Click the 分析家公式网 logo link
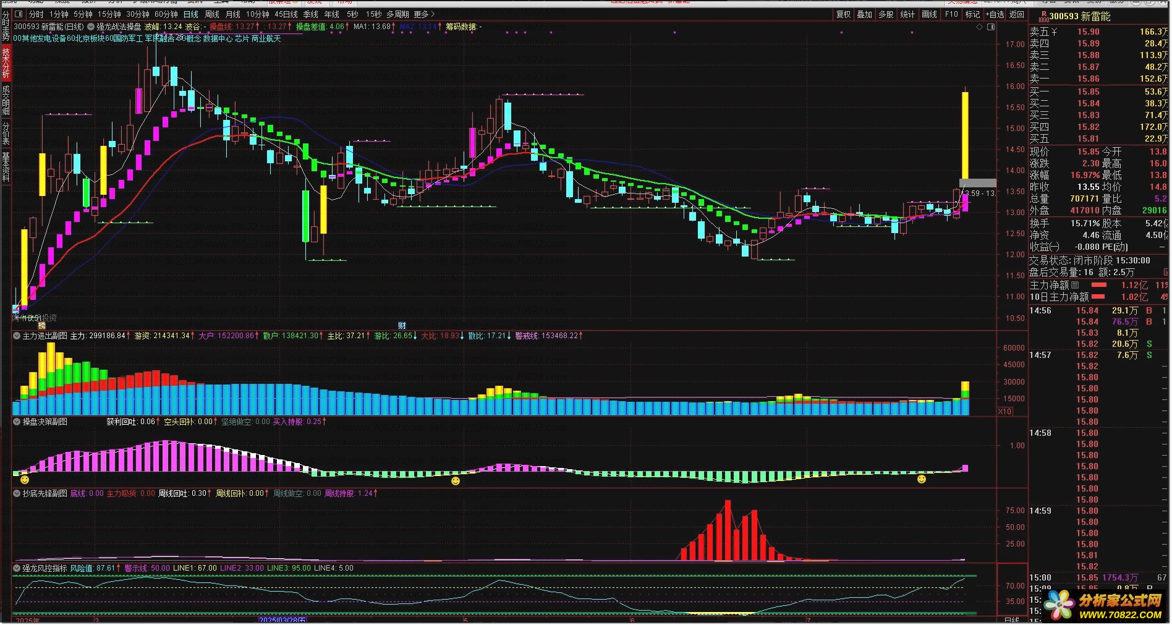This screenshot has height=625, width=1172. (1104, 605)
